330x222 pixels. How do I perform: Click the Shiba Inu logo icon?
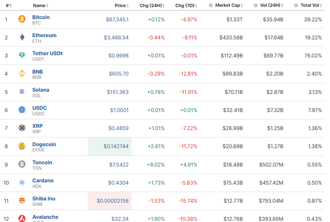[x=22, y=200]
